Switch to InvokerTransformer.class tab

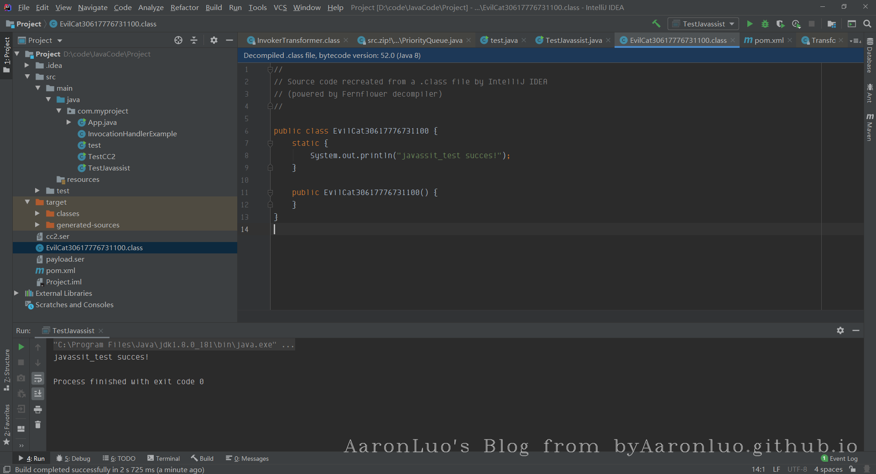click(298, 40)
